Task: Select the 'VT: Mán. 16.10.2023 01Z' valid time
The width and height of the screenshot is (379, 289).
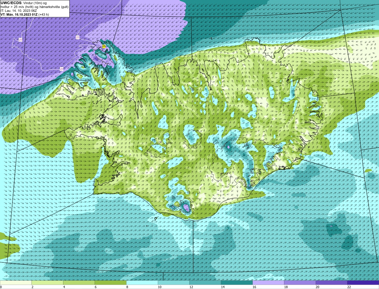Action: tap(19, 14)
